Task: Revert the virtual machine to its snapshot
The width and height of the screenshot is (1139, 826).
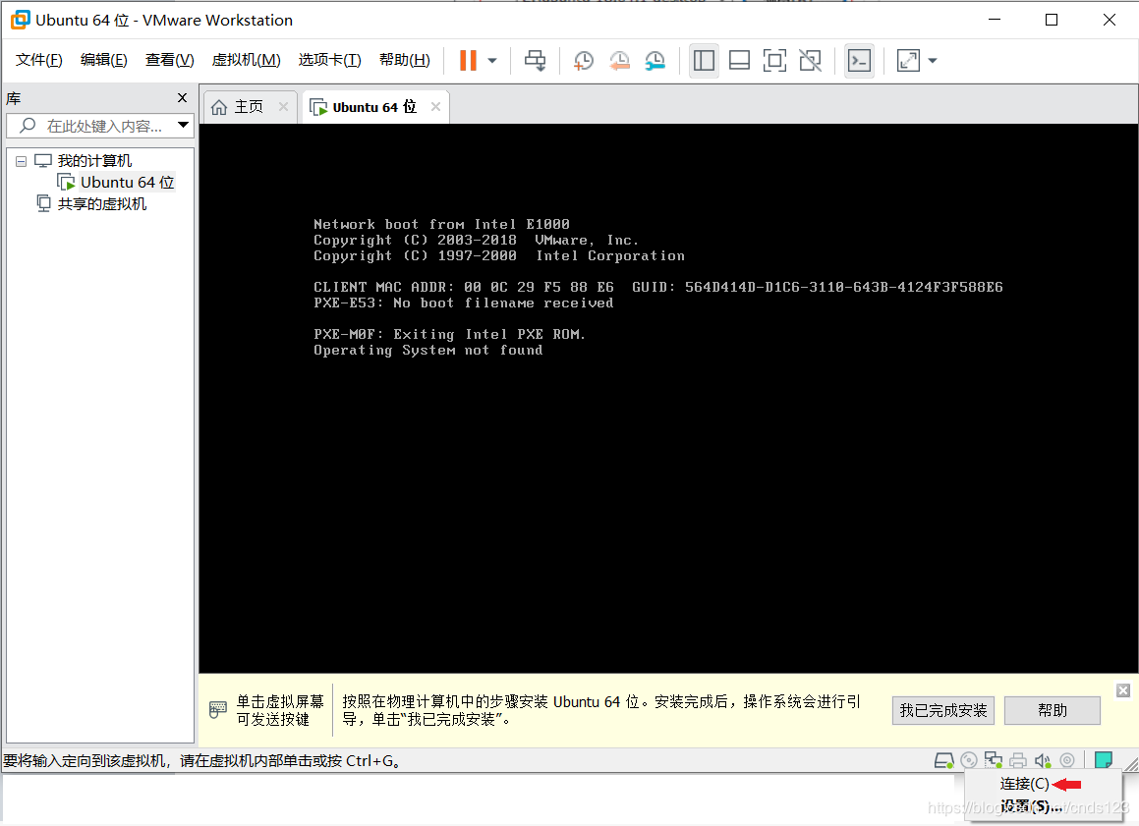Action: click(619, 60)
